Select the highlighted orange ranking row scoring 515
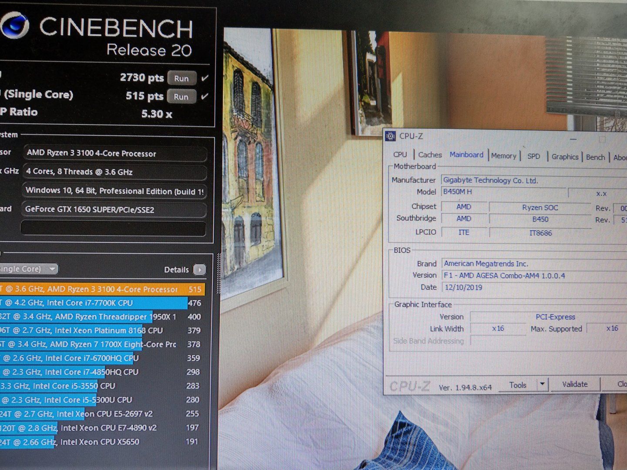 point(102,289)
